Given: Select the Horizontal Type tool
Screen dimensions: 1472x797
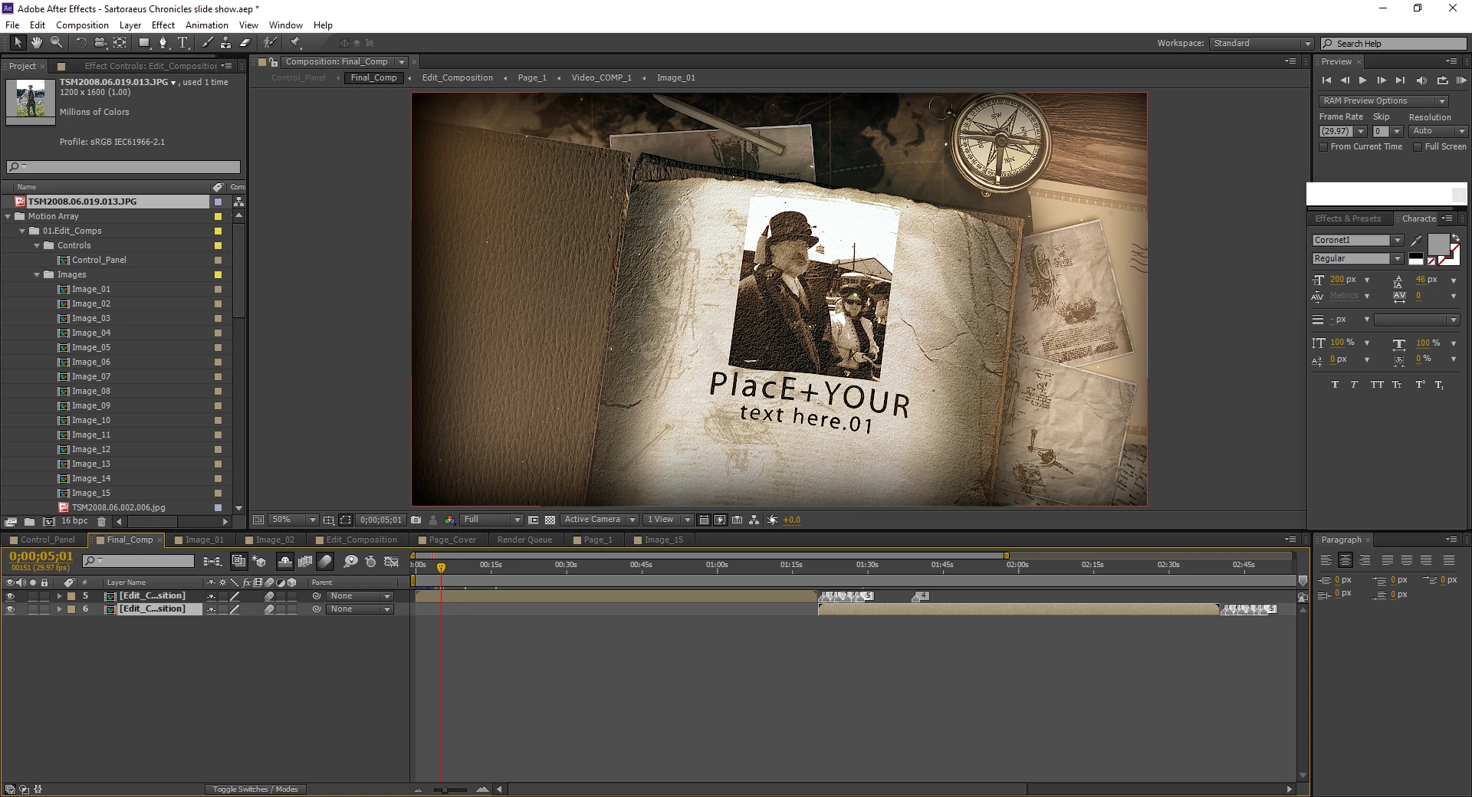Looking at the screenshot, I should [x=182, y=43].
